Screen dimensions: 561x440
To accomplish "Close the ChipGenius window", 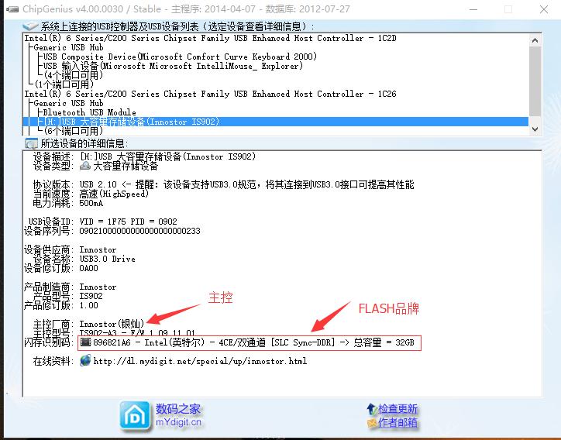I will (544, 9).
